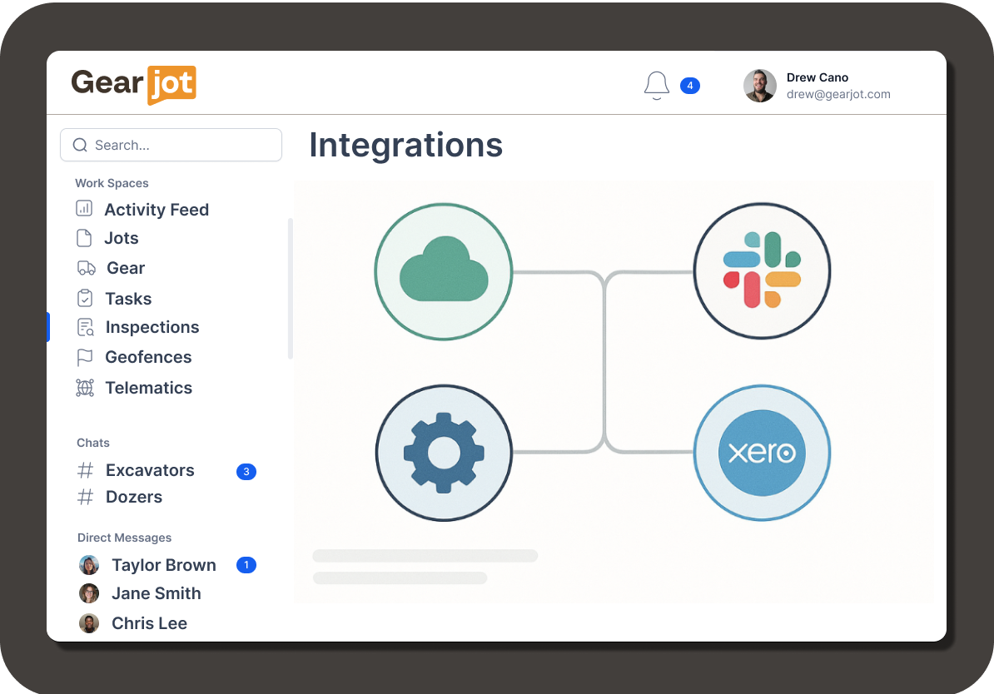Click the Geofences flag icon

85,358
